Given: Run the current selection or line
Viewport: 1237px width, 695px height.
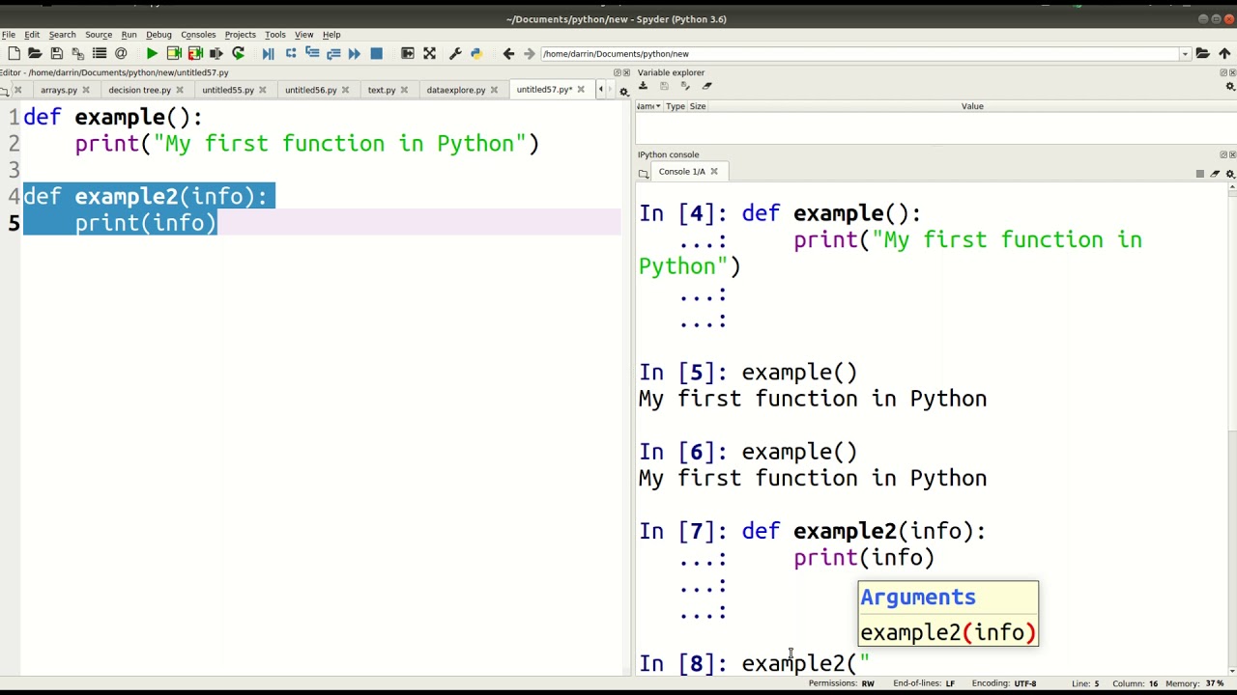Looking at the screenshot, I should 216,54.
